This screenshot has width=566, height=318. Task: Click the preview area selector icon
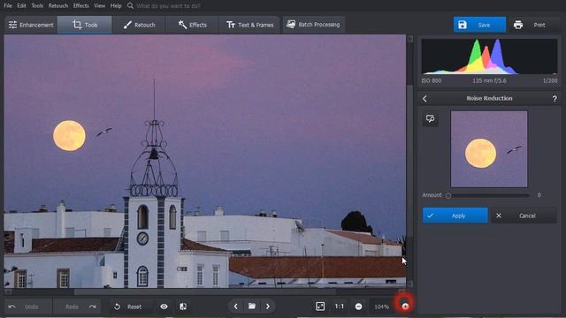[x=431, y=119]
